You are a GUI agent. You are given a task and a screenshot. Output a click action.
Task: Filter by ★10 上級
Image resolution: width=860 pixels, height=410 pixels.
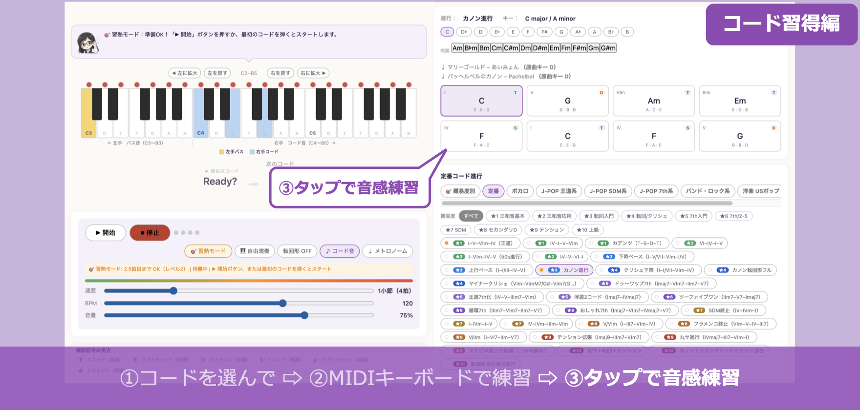tap(587, 230)
